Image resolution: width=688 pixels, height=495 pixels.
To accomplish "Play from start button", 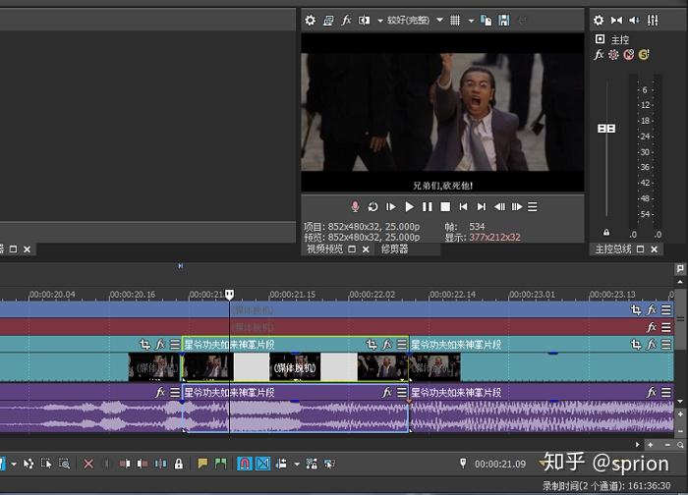I will tap(391, 206).
